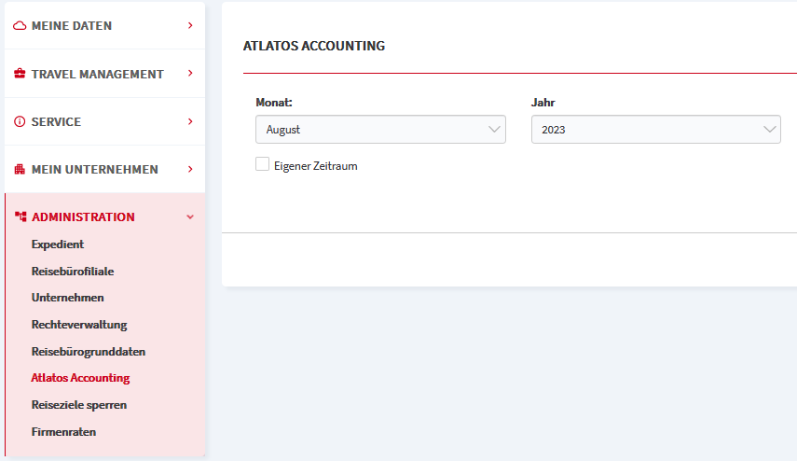The height and width of the screenshot is (461, 797).
Task: Click the Administration menu heading
Action: pyautogui.click(x=83, y=217)
